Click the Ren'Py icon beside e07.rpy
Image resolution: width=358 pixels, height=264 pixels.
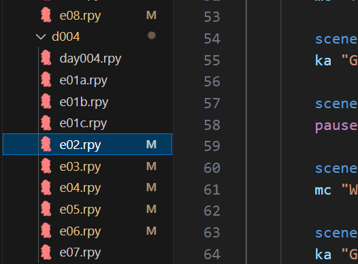tap(46, 252)
